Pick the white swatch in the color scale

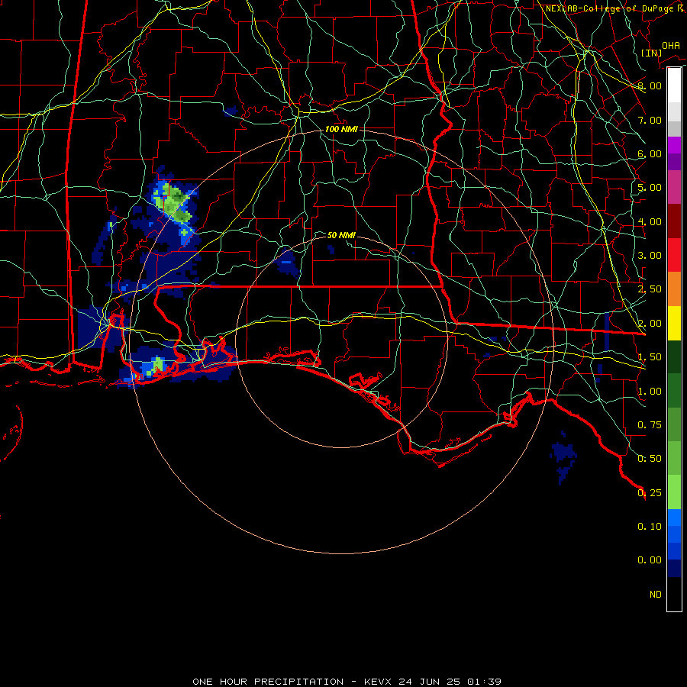click(x=674, y=85)
